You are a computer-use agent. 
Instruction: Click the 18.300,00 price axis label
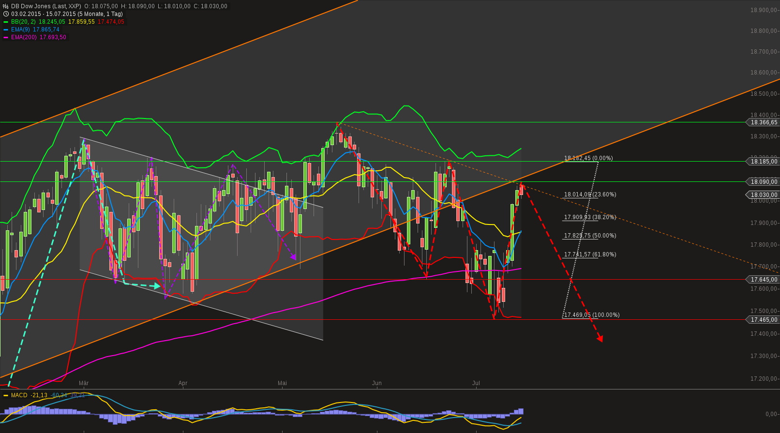764,136
